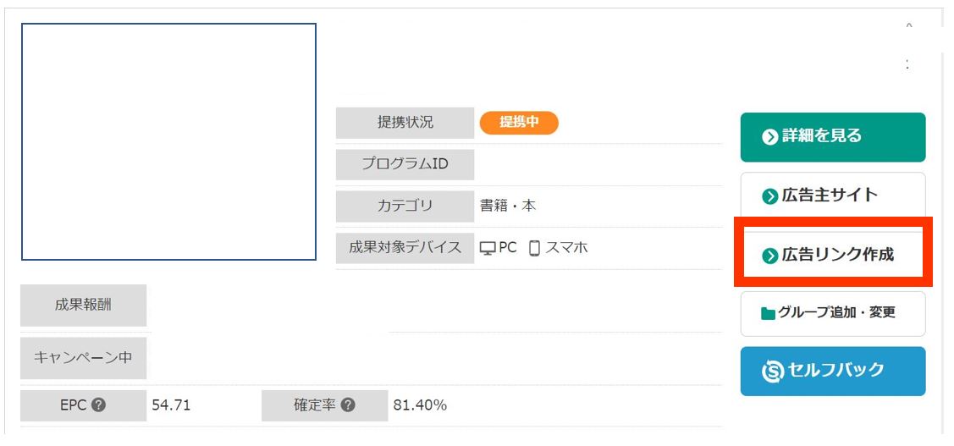Click the 提携状況 label cell
The width and height of the screenshot is (954, 446).
(x=405, y=123)
